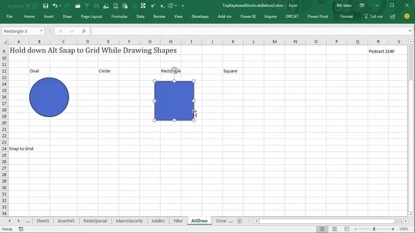Click the subscript x₂ icon

pyautogui.click(x=162, y=6)
